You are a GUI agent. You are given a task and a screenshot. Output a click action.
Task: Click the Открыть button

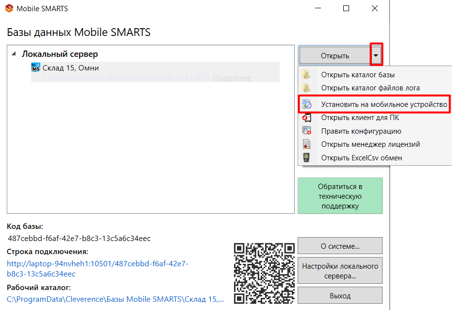coord(335,55)
